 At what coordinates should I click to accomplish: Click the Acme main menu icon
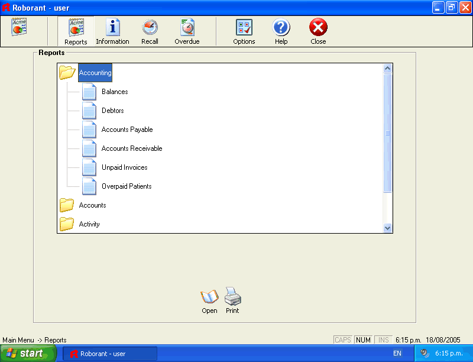pos(19,27)
